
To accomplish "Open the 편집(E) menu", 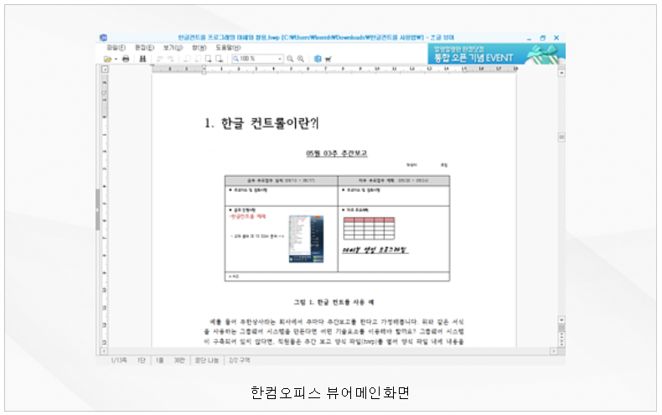I will [144, 48].
